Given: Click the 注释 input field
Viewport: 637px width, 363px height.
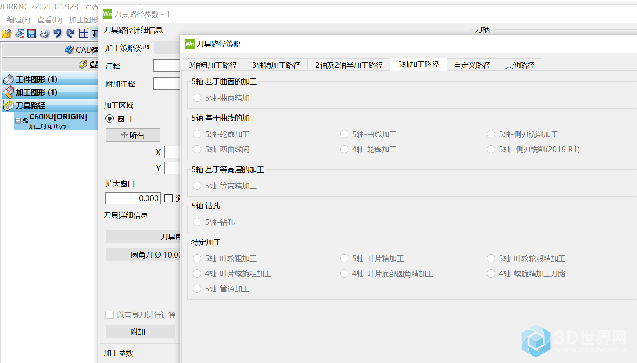Looking at the screenshot, I should (167, 65).
